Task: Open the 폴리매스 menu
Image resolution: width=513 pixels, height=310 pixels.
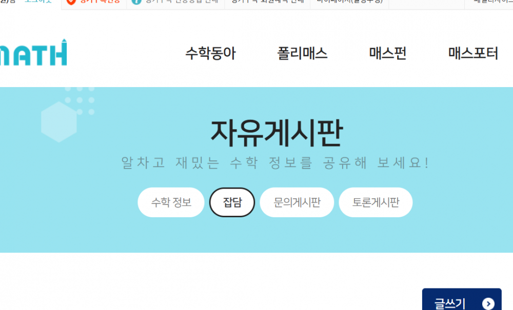Action: [302, 53]
